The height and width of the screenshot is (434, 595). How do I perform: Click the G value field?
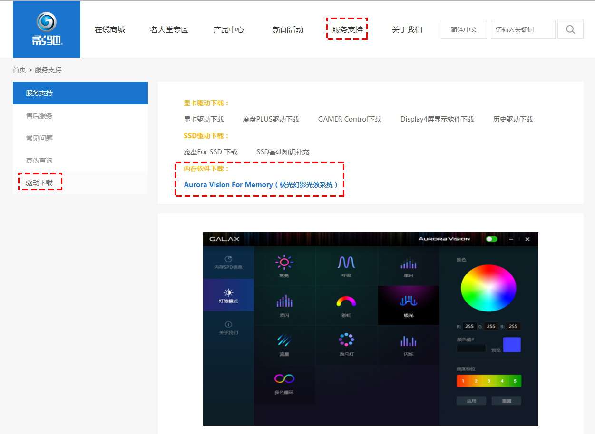[491, 327]
